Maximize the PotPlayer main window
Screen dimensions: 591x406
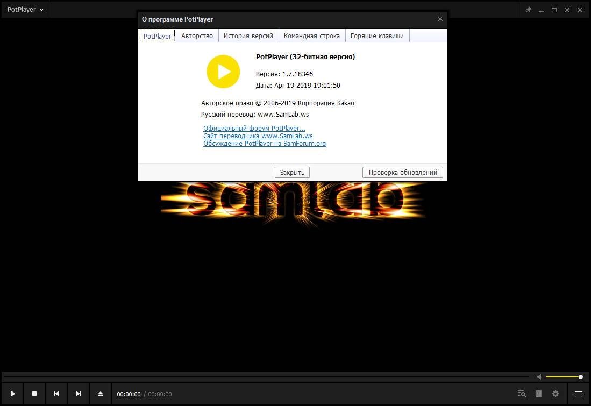click(x=554, y=10)
